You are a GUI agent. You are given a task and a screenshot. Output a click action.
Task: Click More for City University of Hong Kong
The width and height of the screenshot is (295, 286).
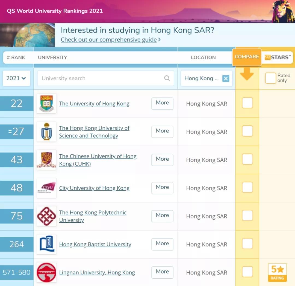pos(162,188)
